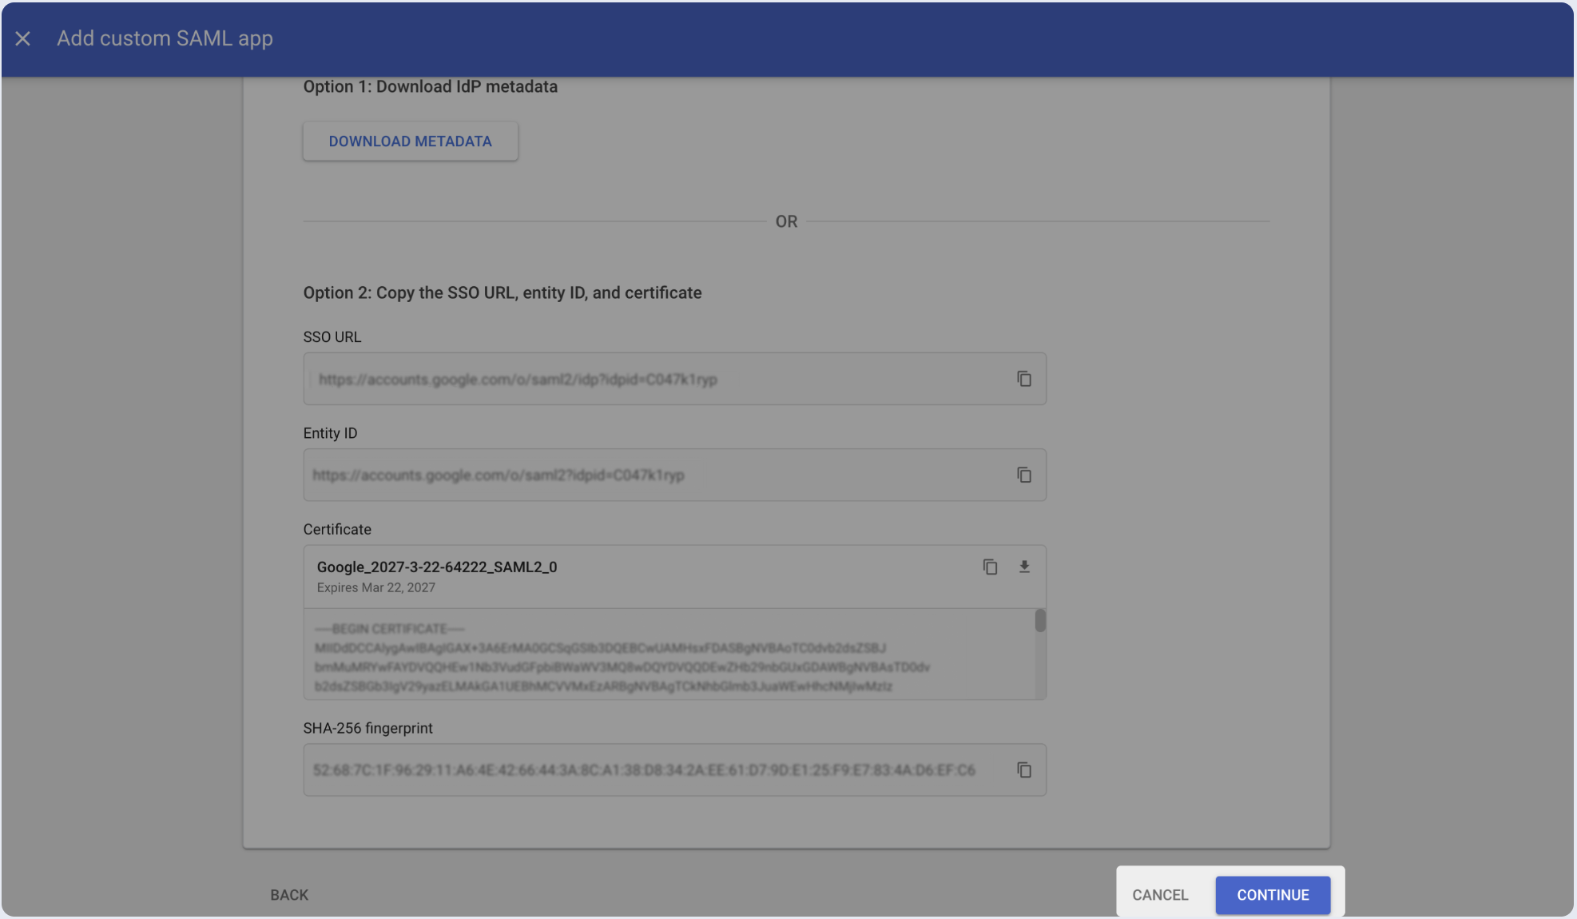This screenshot has height=919, width=1577.
Task: Copy the SSO URL to clipboard
Action: pyautogui.click(x=1023, y=379)
